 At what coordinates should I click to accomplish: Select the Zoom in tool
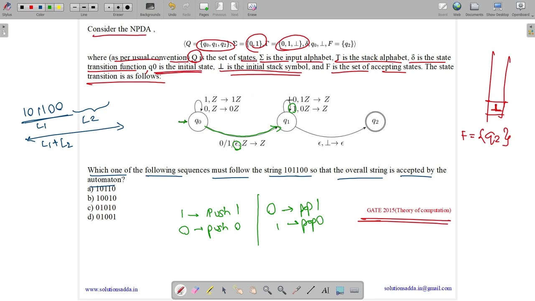(267, 290)
